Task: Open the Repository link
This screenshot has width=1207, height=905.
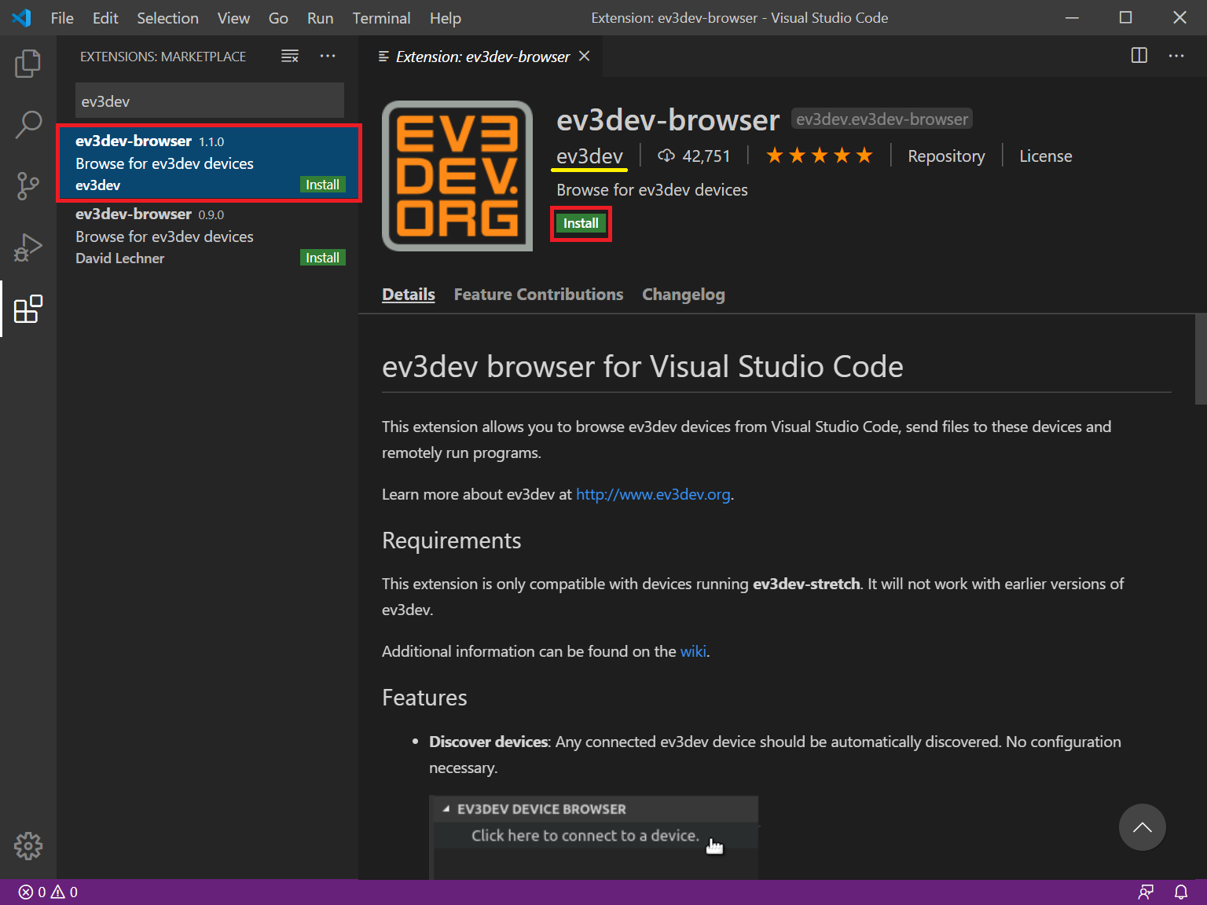Action: [x=946, y=156]
